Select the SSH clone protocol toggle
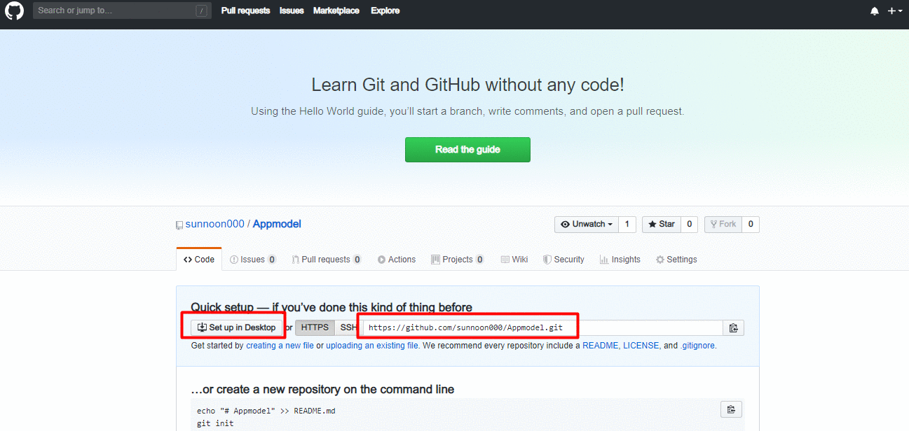Screen dimensions: 909x431 [347, 327]
